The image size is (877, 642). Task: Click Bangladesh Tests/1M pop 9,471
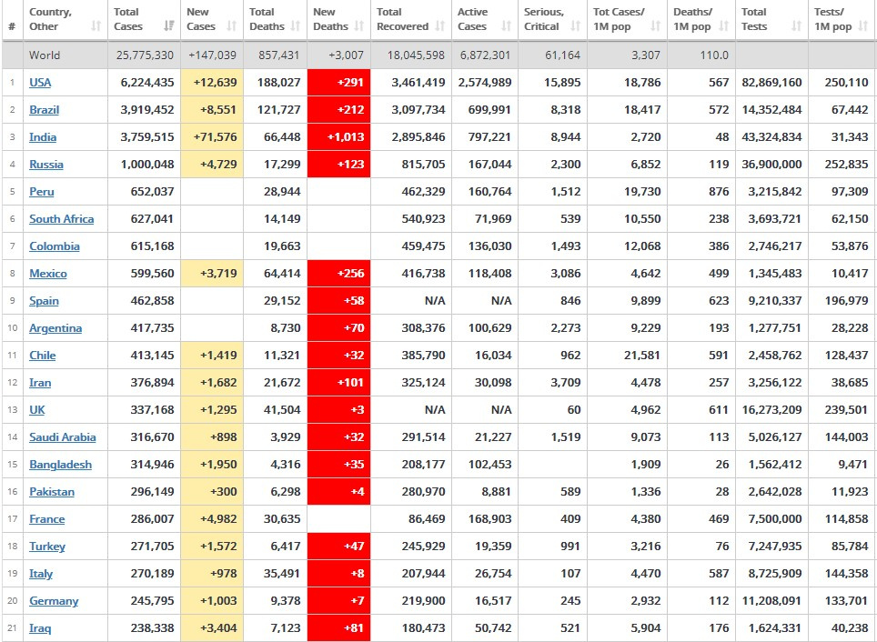coord(853,465)
